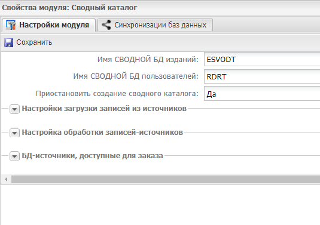Open Приостановить создание сводного каталога combo box
320x225 pixels.
coord(262,94)
